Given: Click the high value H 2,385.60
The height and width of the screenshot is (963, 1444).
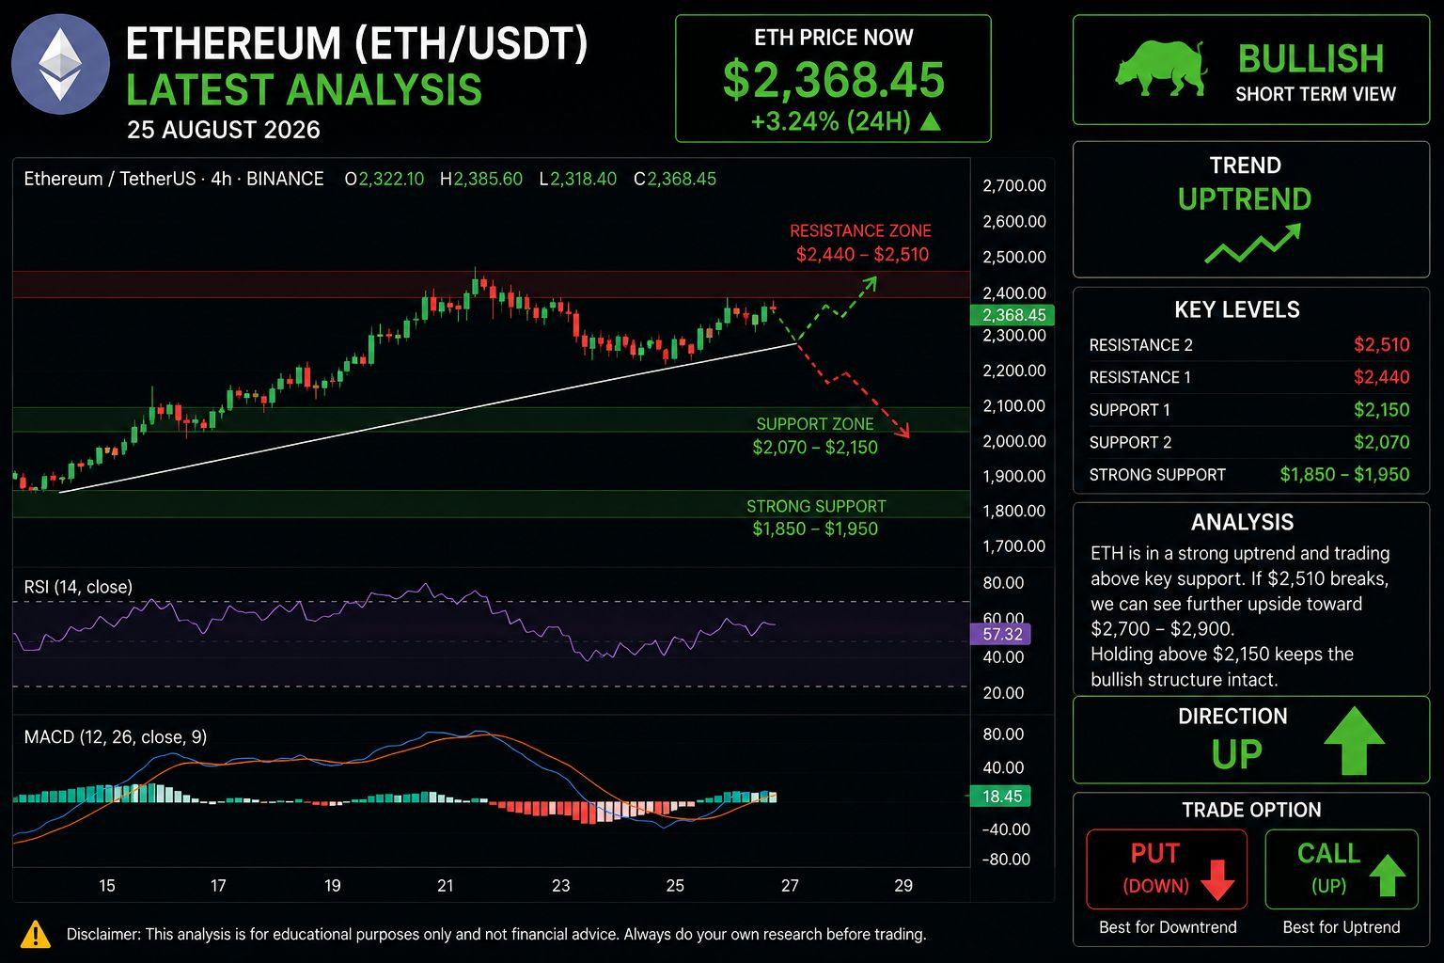Looking at the screenshot, I should 481,179.
